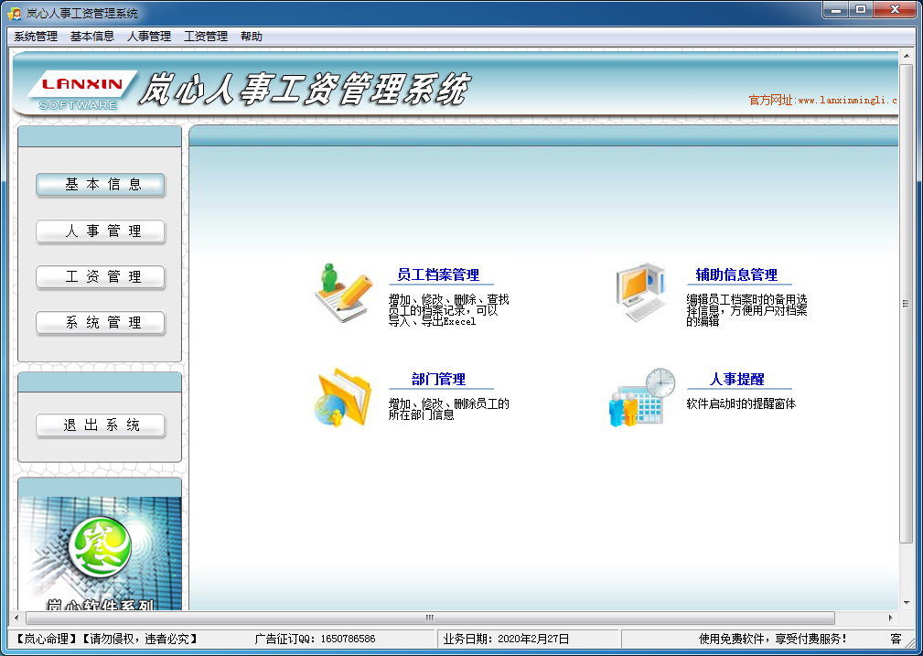Click the official website address text
This screenshot has height=656, width=923.
click(823, 100)
